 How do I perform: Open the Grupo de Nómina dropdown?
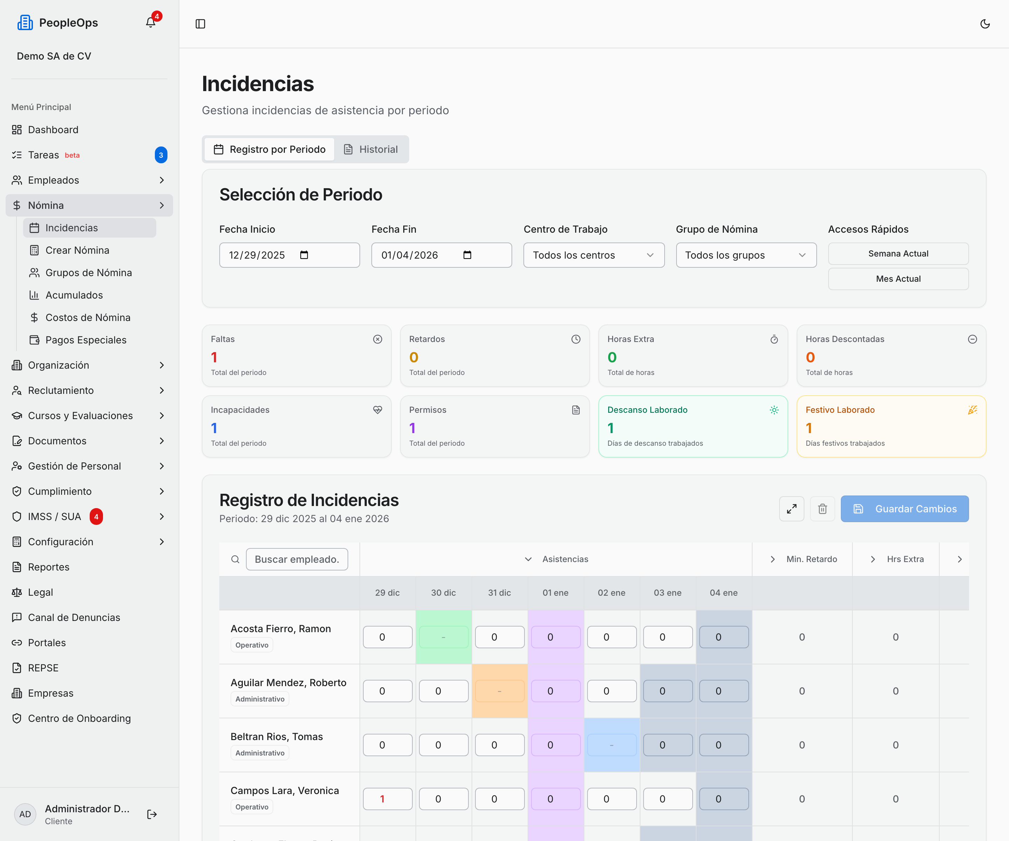point(746,255)
